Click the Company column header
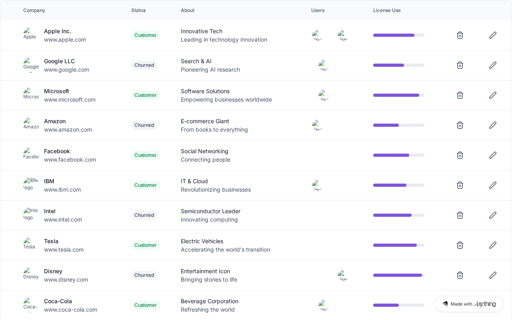The width and height of the screenshot is (512, 320). [x=34, y=10]
